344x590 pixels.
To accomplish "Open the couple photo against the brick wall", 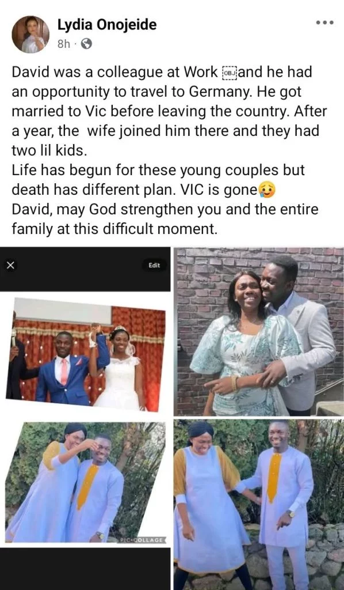I will point(259,331).
